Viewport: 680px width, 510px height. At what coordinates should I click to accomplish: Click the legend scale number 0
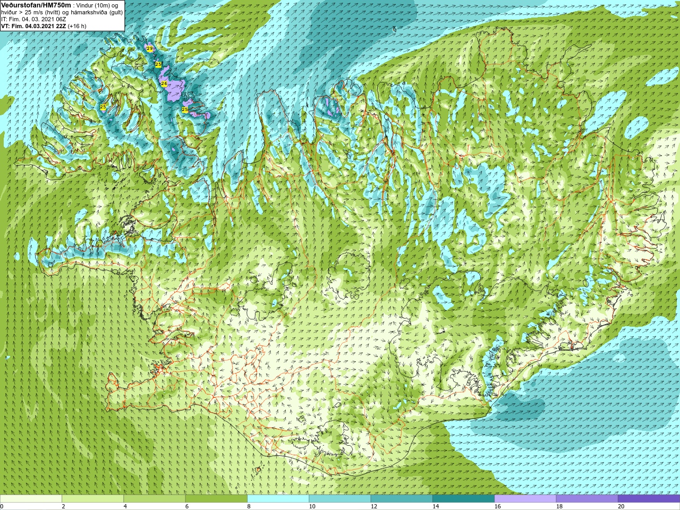[2, 506]
